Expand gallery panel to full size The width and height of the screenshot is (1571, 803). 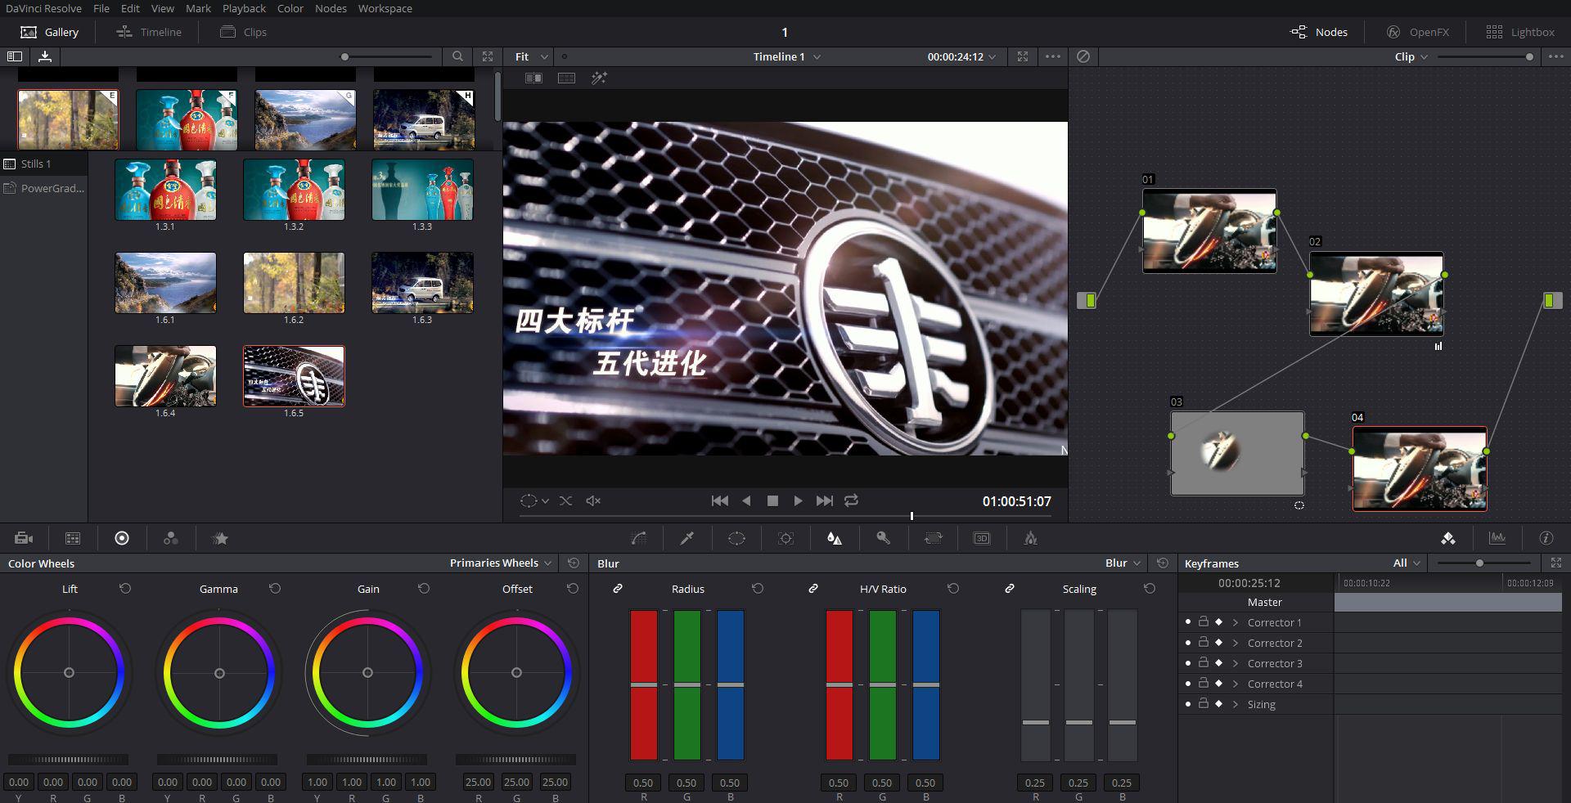pyautogui.click(x=488, y=56)
